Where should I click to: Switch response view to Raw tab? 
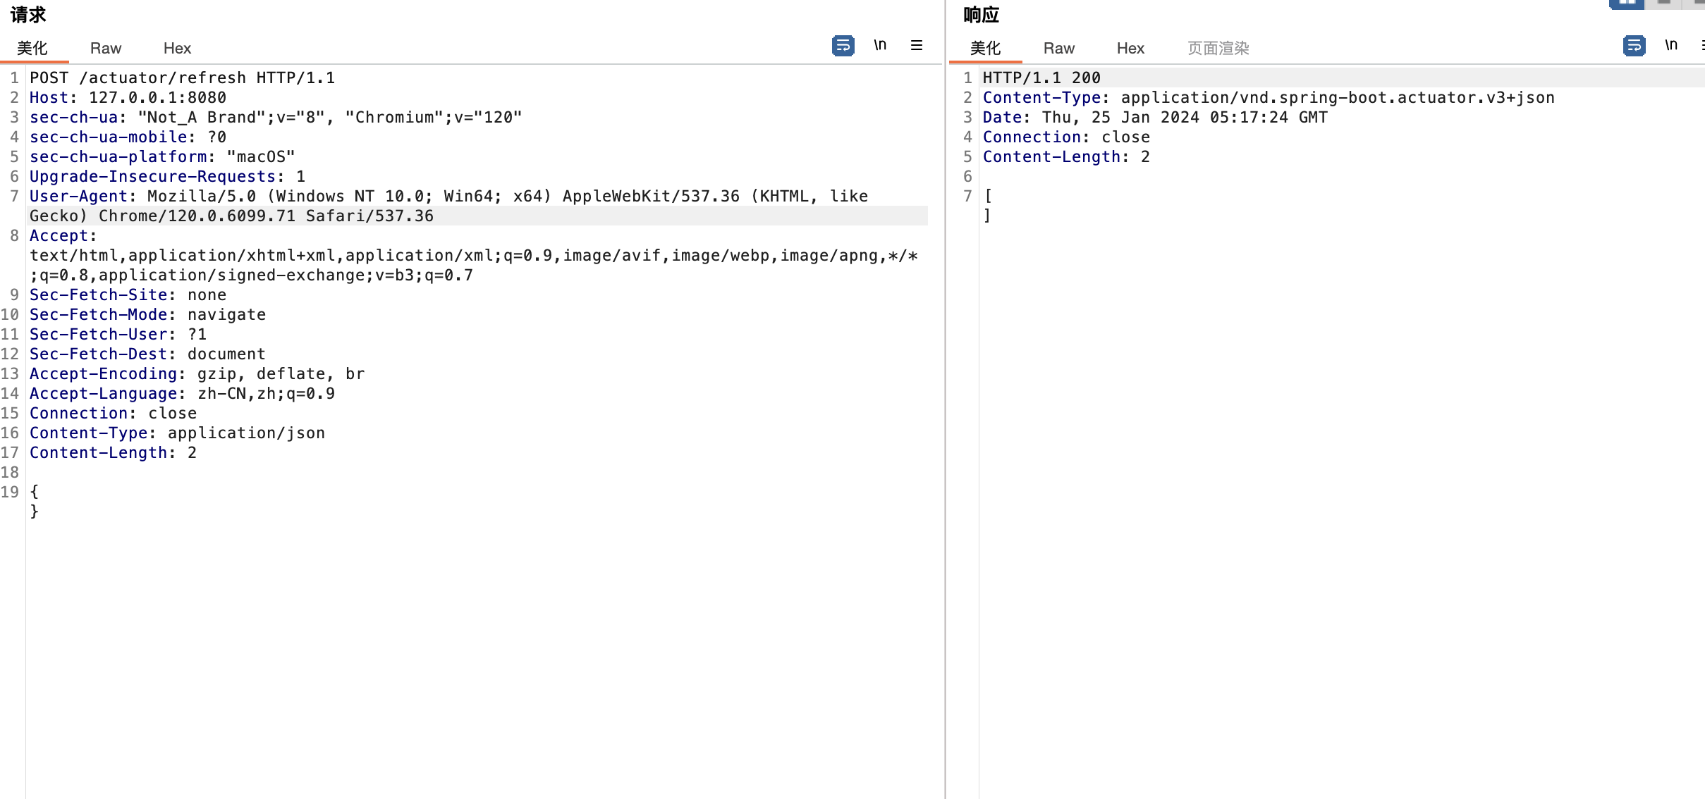tap(1059, 48)
